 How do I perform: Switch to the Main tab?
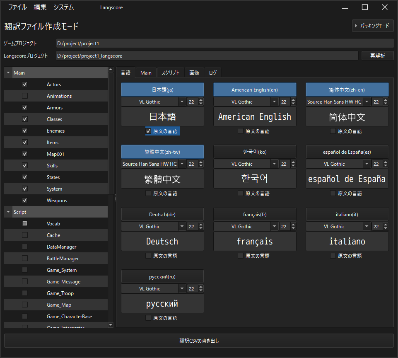pos(146,73)
